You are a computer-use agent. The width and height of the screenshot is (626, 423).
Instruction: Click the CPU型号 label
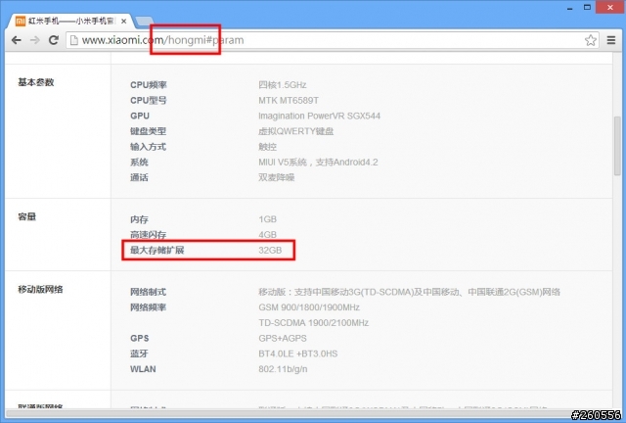tap(149, 100)
